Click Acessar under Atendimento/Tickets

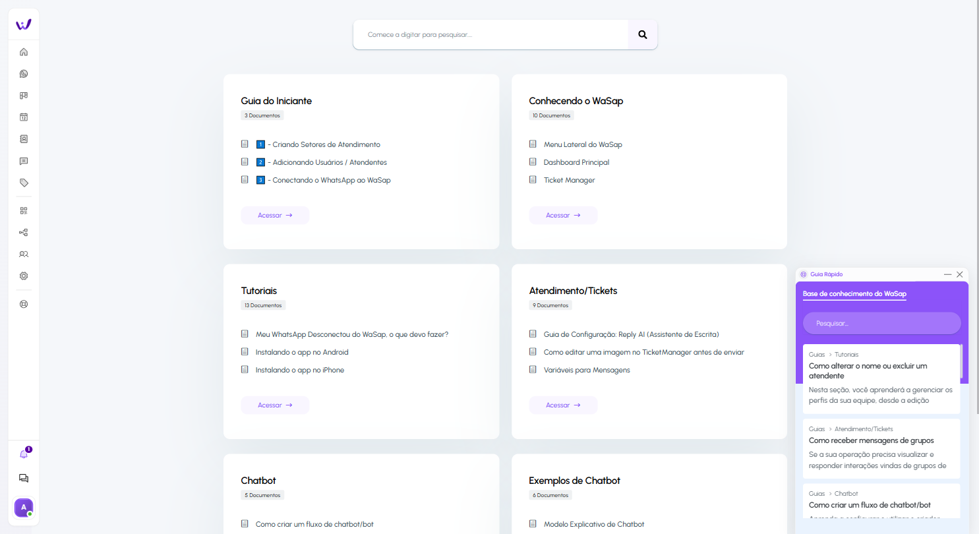click(x=563, y=405)
